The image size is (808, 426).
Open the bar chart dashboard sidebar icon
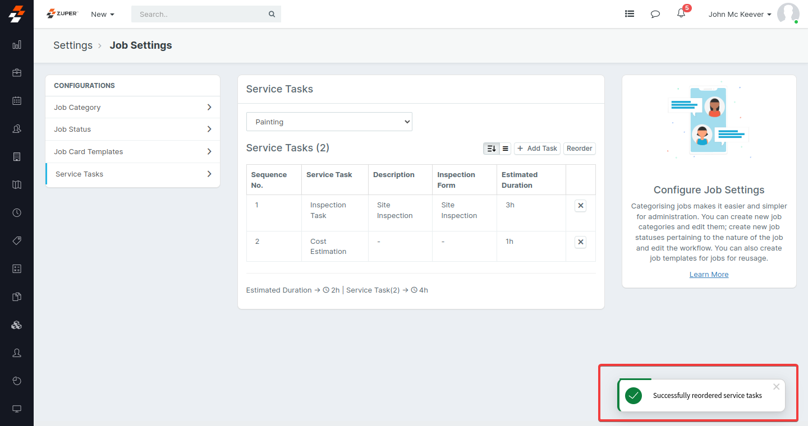click(17, 45)
